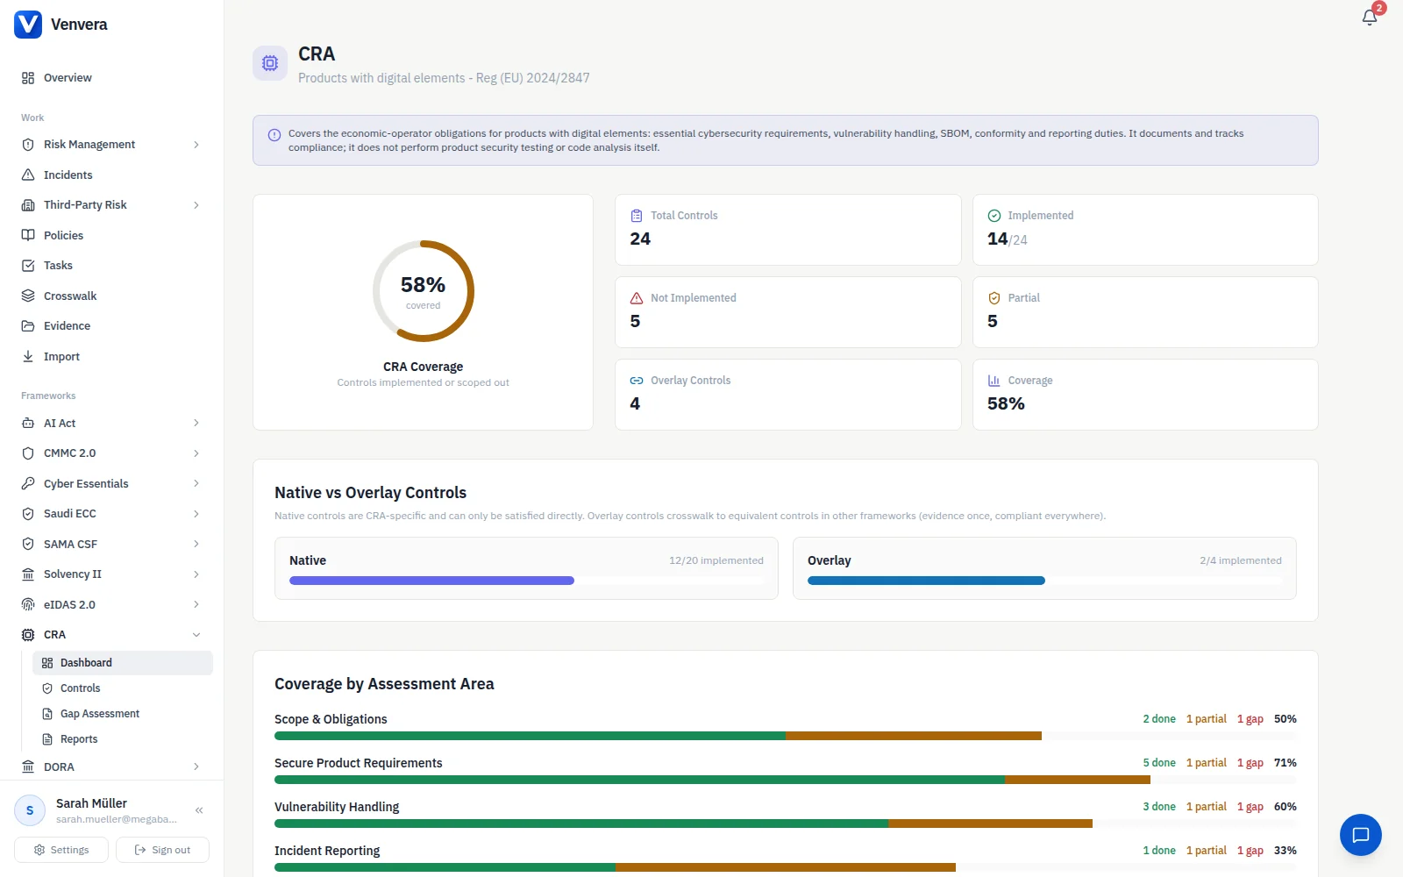Click the Saudi ECC shield icon
Image resolution: width=1403 pixels, height=877 pixels.
pos(28,514)
